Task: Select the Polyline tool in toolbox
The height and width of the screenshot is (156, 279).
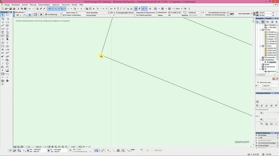Action: click(x=3, y=67)
